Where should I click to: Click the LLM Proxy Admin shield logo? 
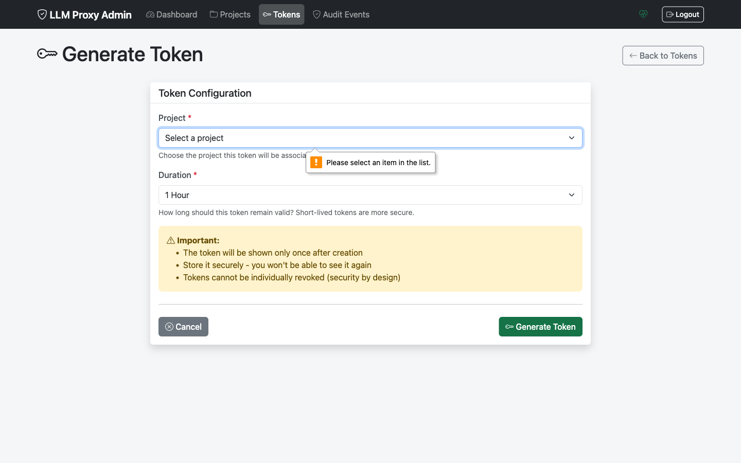42,14
